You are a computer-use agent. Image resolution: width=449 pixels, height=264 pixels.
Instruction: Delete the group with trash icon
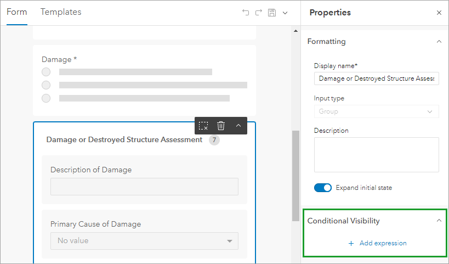(221, 126)
